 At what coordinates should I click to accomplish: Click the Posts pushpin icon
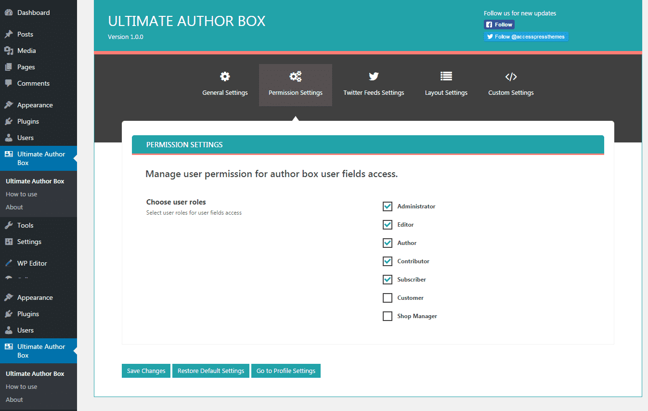(x=9, y=34)
